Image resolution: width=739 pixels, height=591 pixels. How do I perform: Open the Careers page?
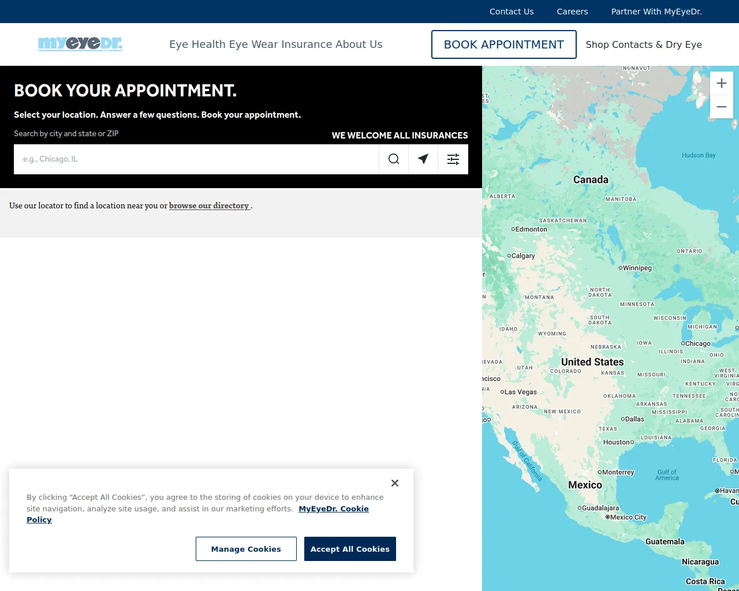pyautogui.click(x=572, y=12)
